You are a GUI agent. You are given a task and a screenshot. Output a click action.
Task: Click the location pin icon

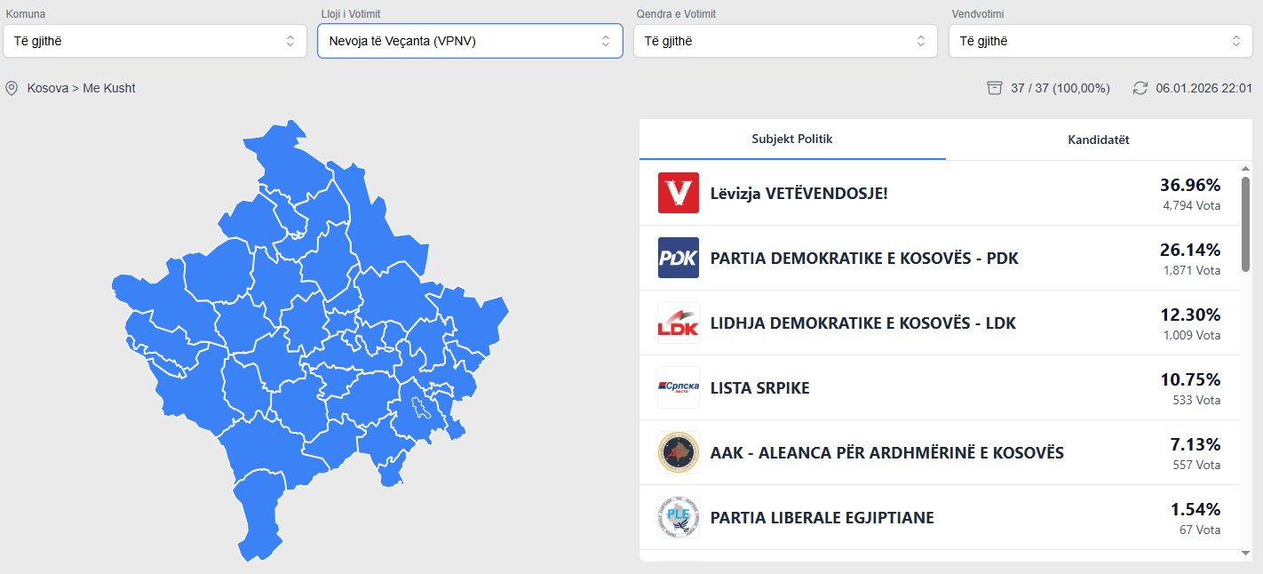click(12, 88)
